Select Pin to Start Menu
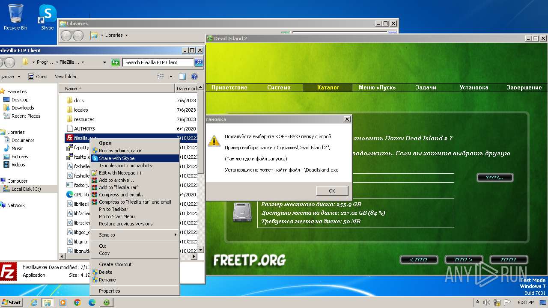The width and height of the screenshot is (548, 308). coord(134,216)
